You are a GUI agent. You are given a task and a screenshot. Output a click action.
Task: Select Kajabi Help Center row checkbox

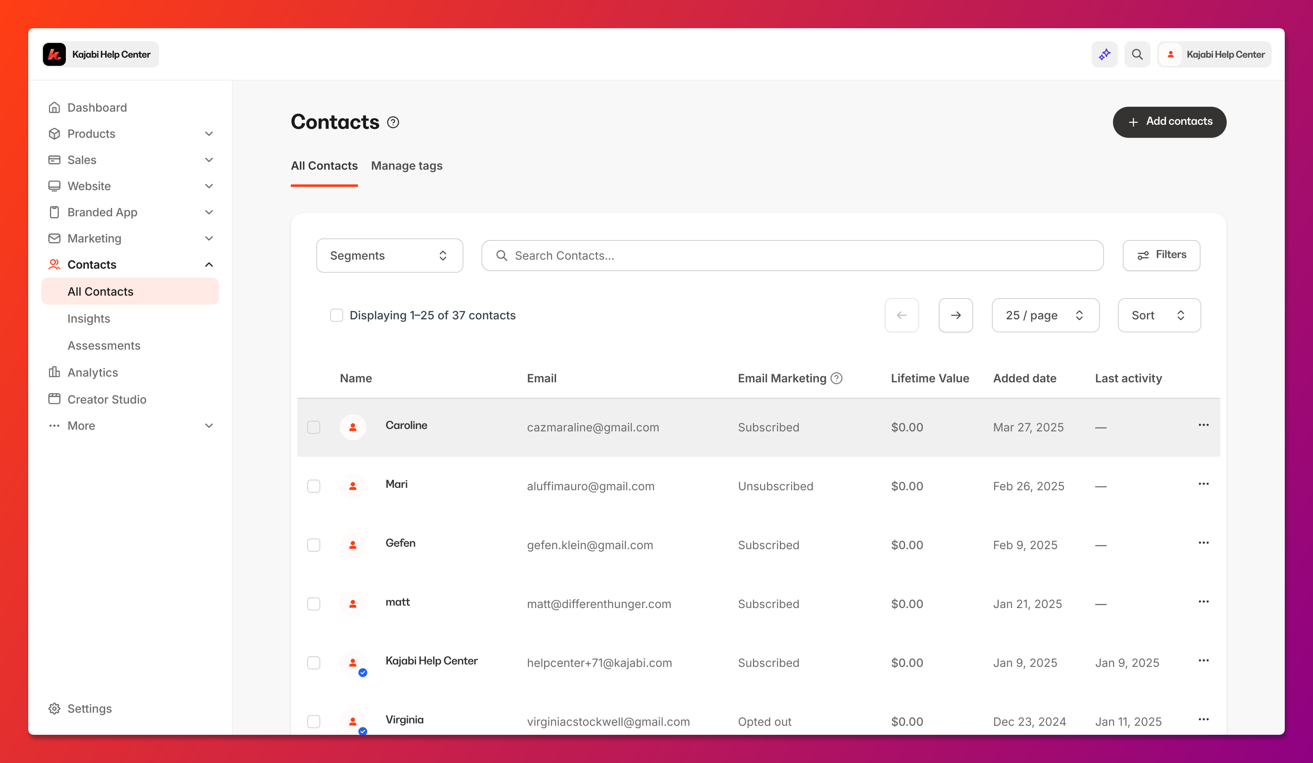pyautogui.click(x=314, y=662)
